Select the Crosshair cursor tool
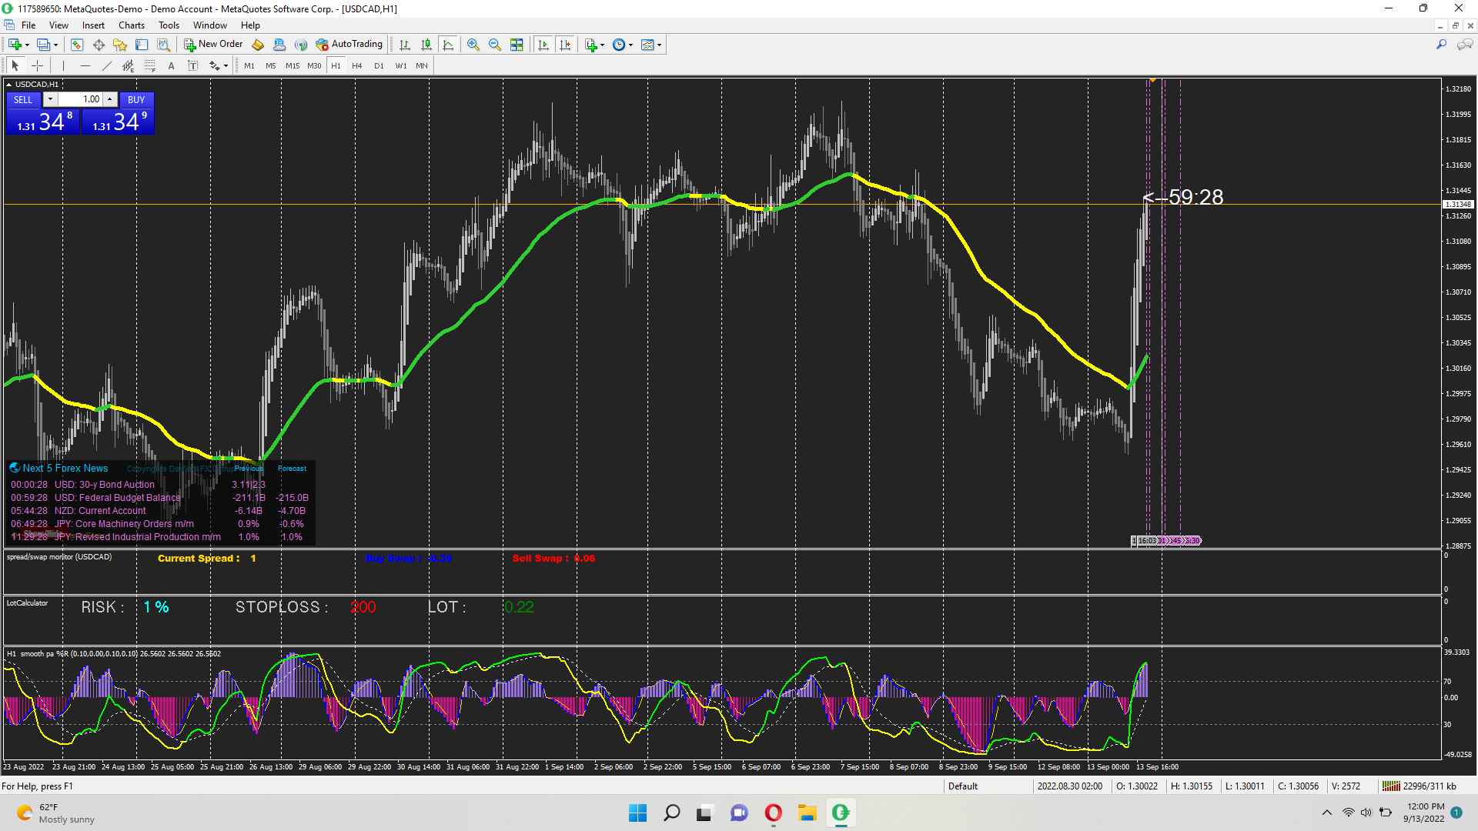 [37, 66]
